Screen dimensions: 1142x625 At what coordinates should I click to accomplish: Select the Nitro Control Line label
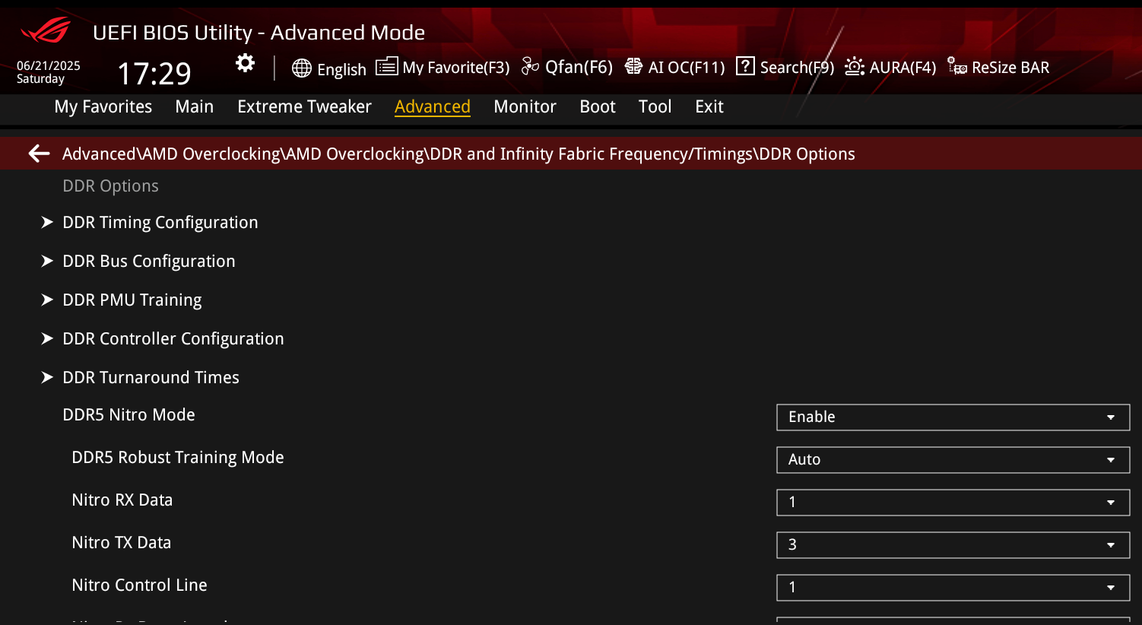139,585
